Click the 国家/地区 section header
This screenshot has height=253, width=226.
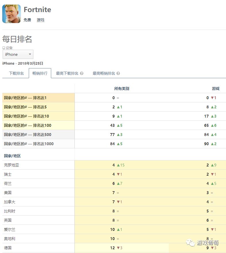point(12,156)
